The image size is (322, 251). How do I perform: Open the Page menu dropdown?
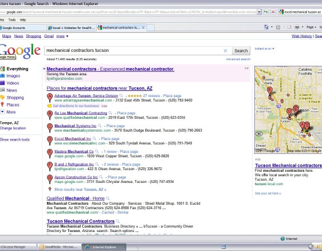pyautogui.click(x=311, y=27)
